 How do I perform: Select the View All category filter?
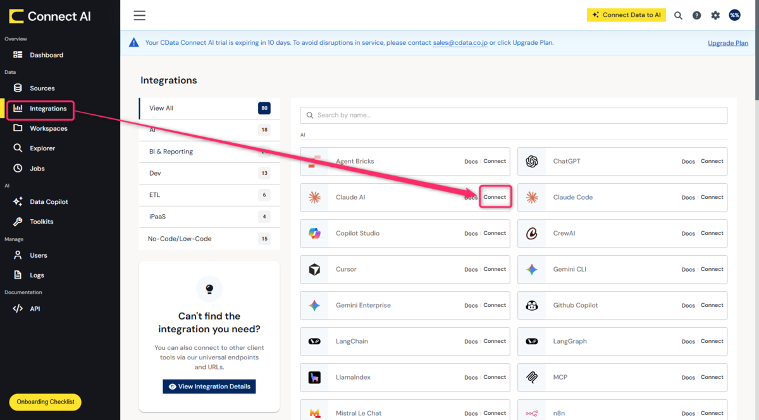pos(209,108)
